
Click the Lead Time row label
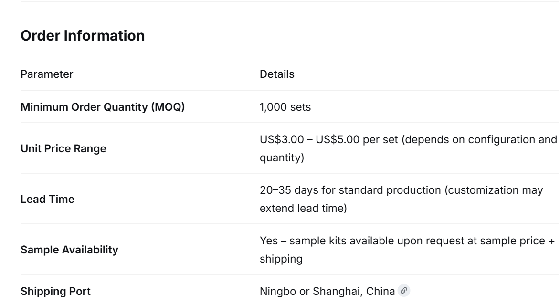tap(47, 199)
